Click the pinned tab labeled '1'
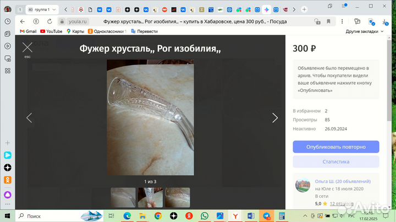This screenshot has height=222, width=396. pyautogui.click(x=20, y=9)
